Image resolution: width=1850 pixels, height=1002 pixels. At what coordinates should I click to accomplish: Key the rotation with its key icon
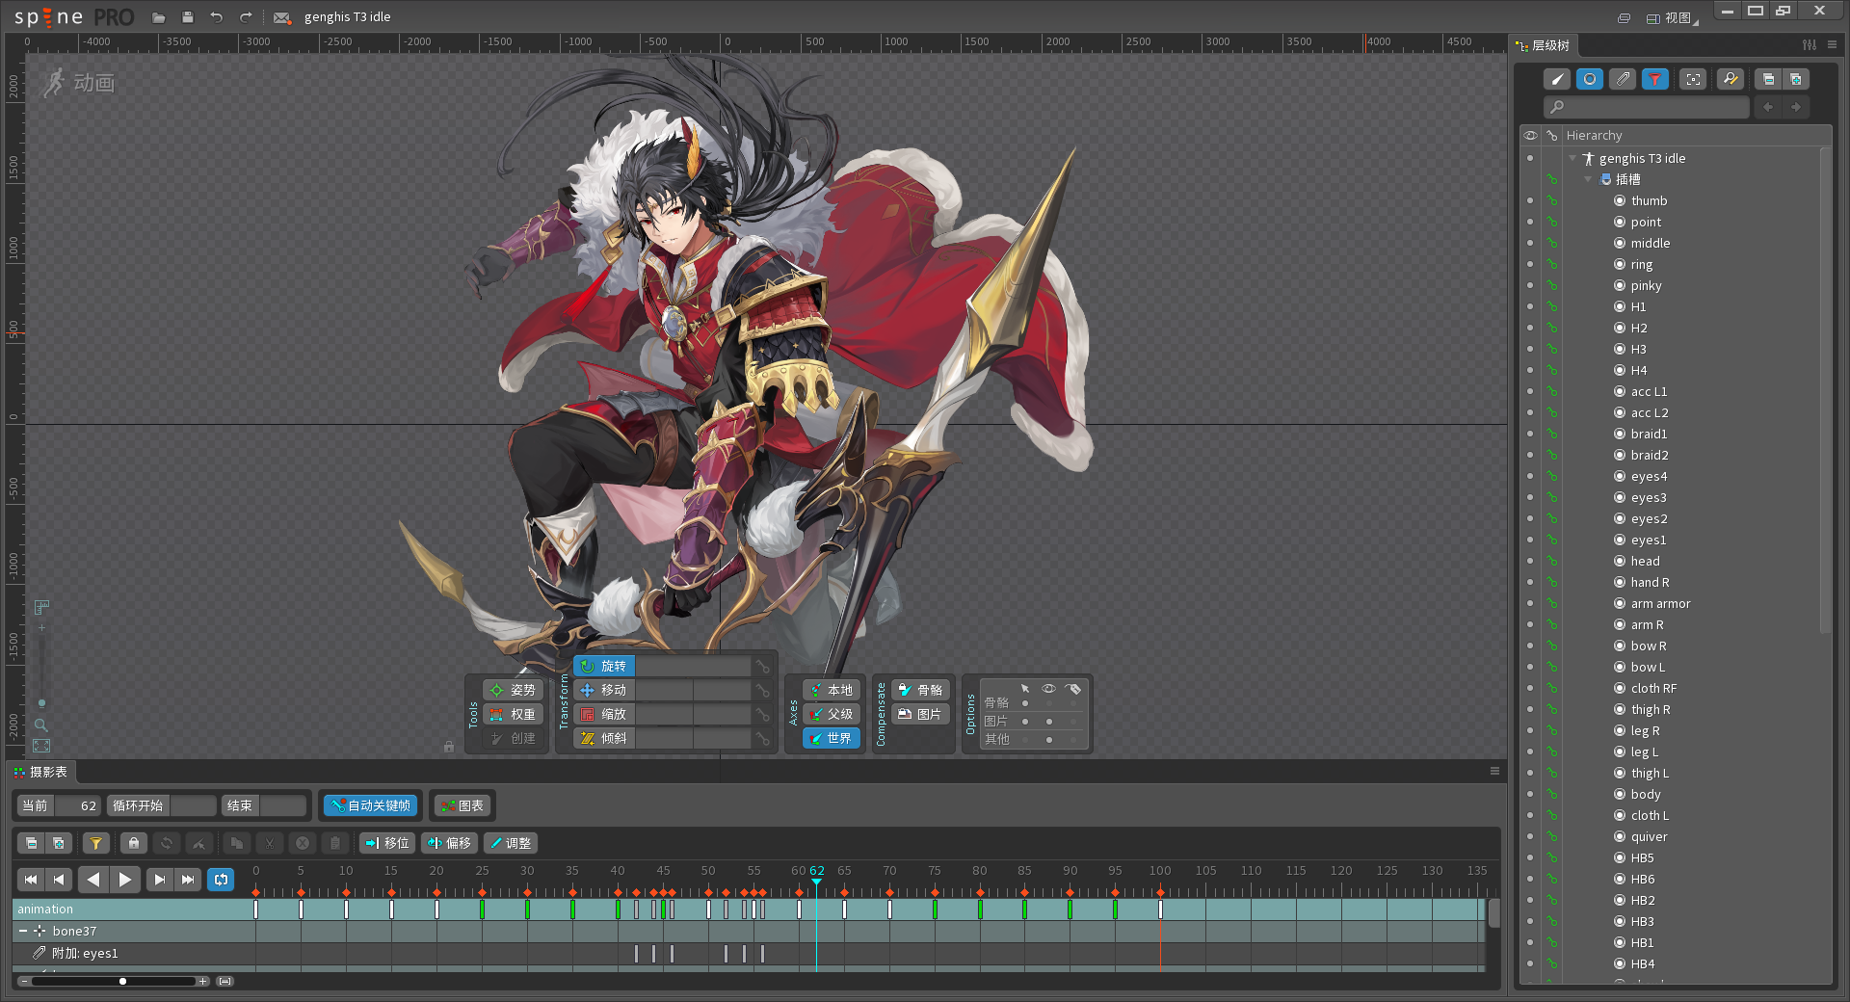(x=762, y=666)
